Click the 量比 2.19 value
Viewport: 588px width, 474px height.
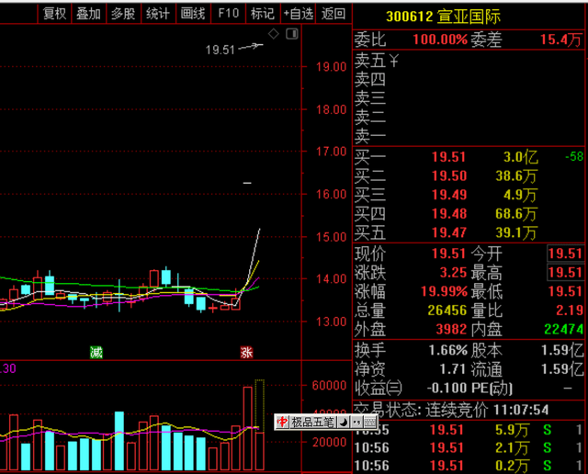point(569,310)
